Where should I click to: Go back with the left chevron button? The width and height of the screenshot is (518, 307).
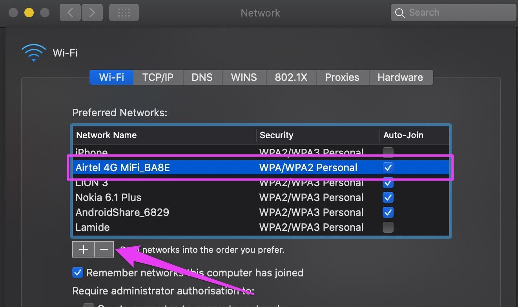tap(71, 13)
